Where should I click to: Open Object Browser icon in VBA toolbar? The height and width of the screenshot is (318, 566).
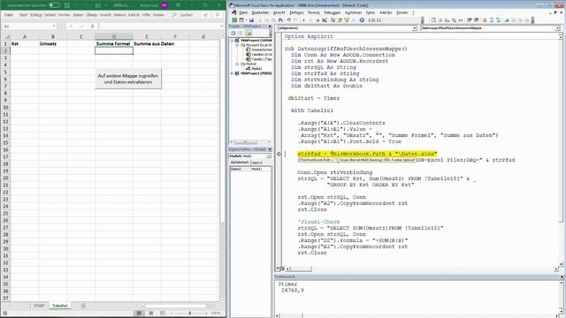pos(347,20)
